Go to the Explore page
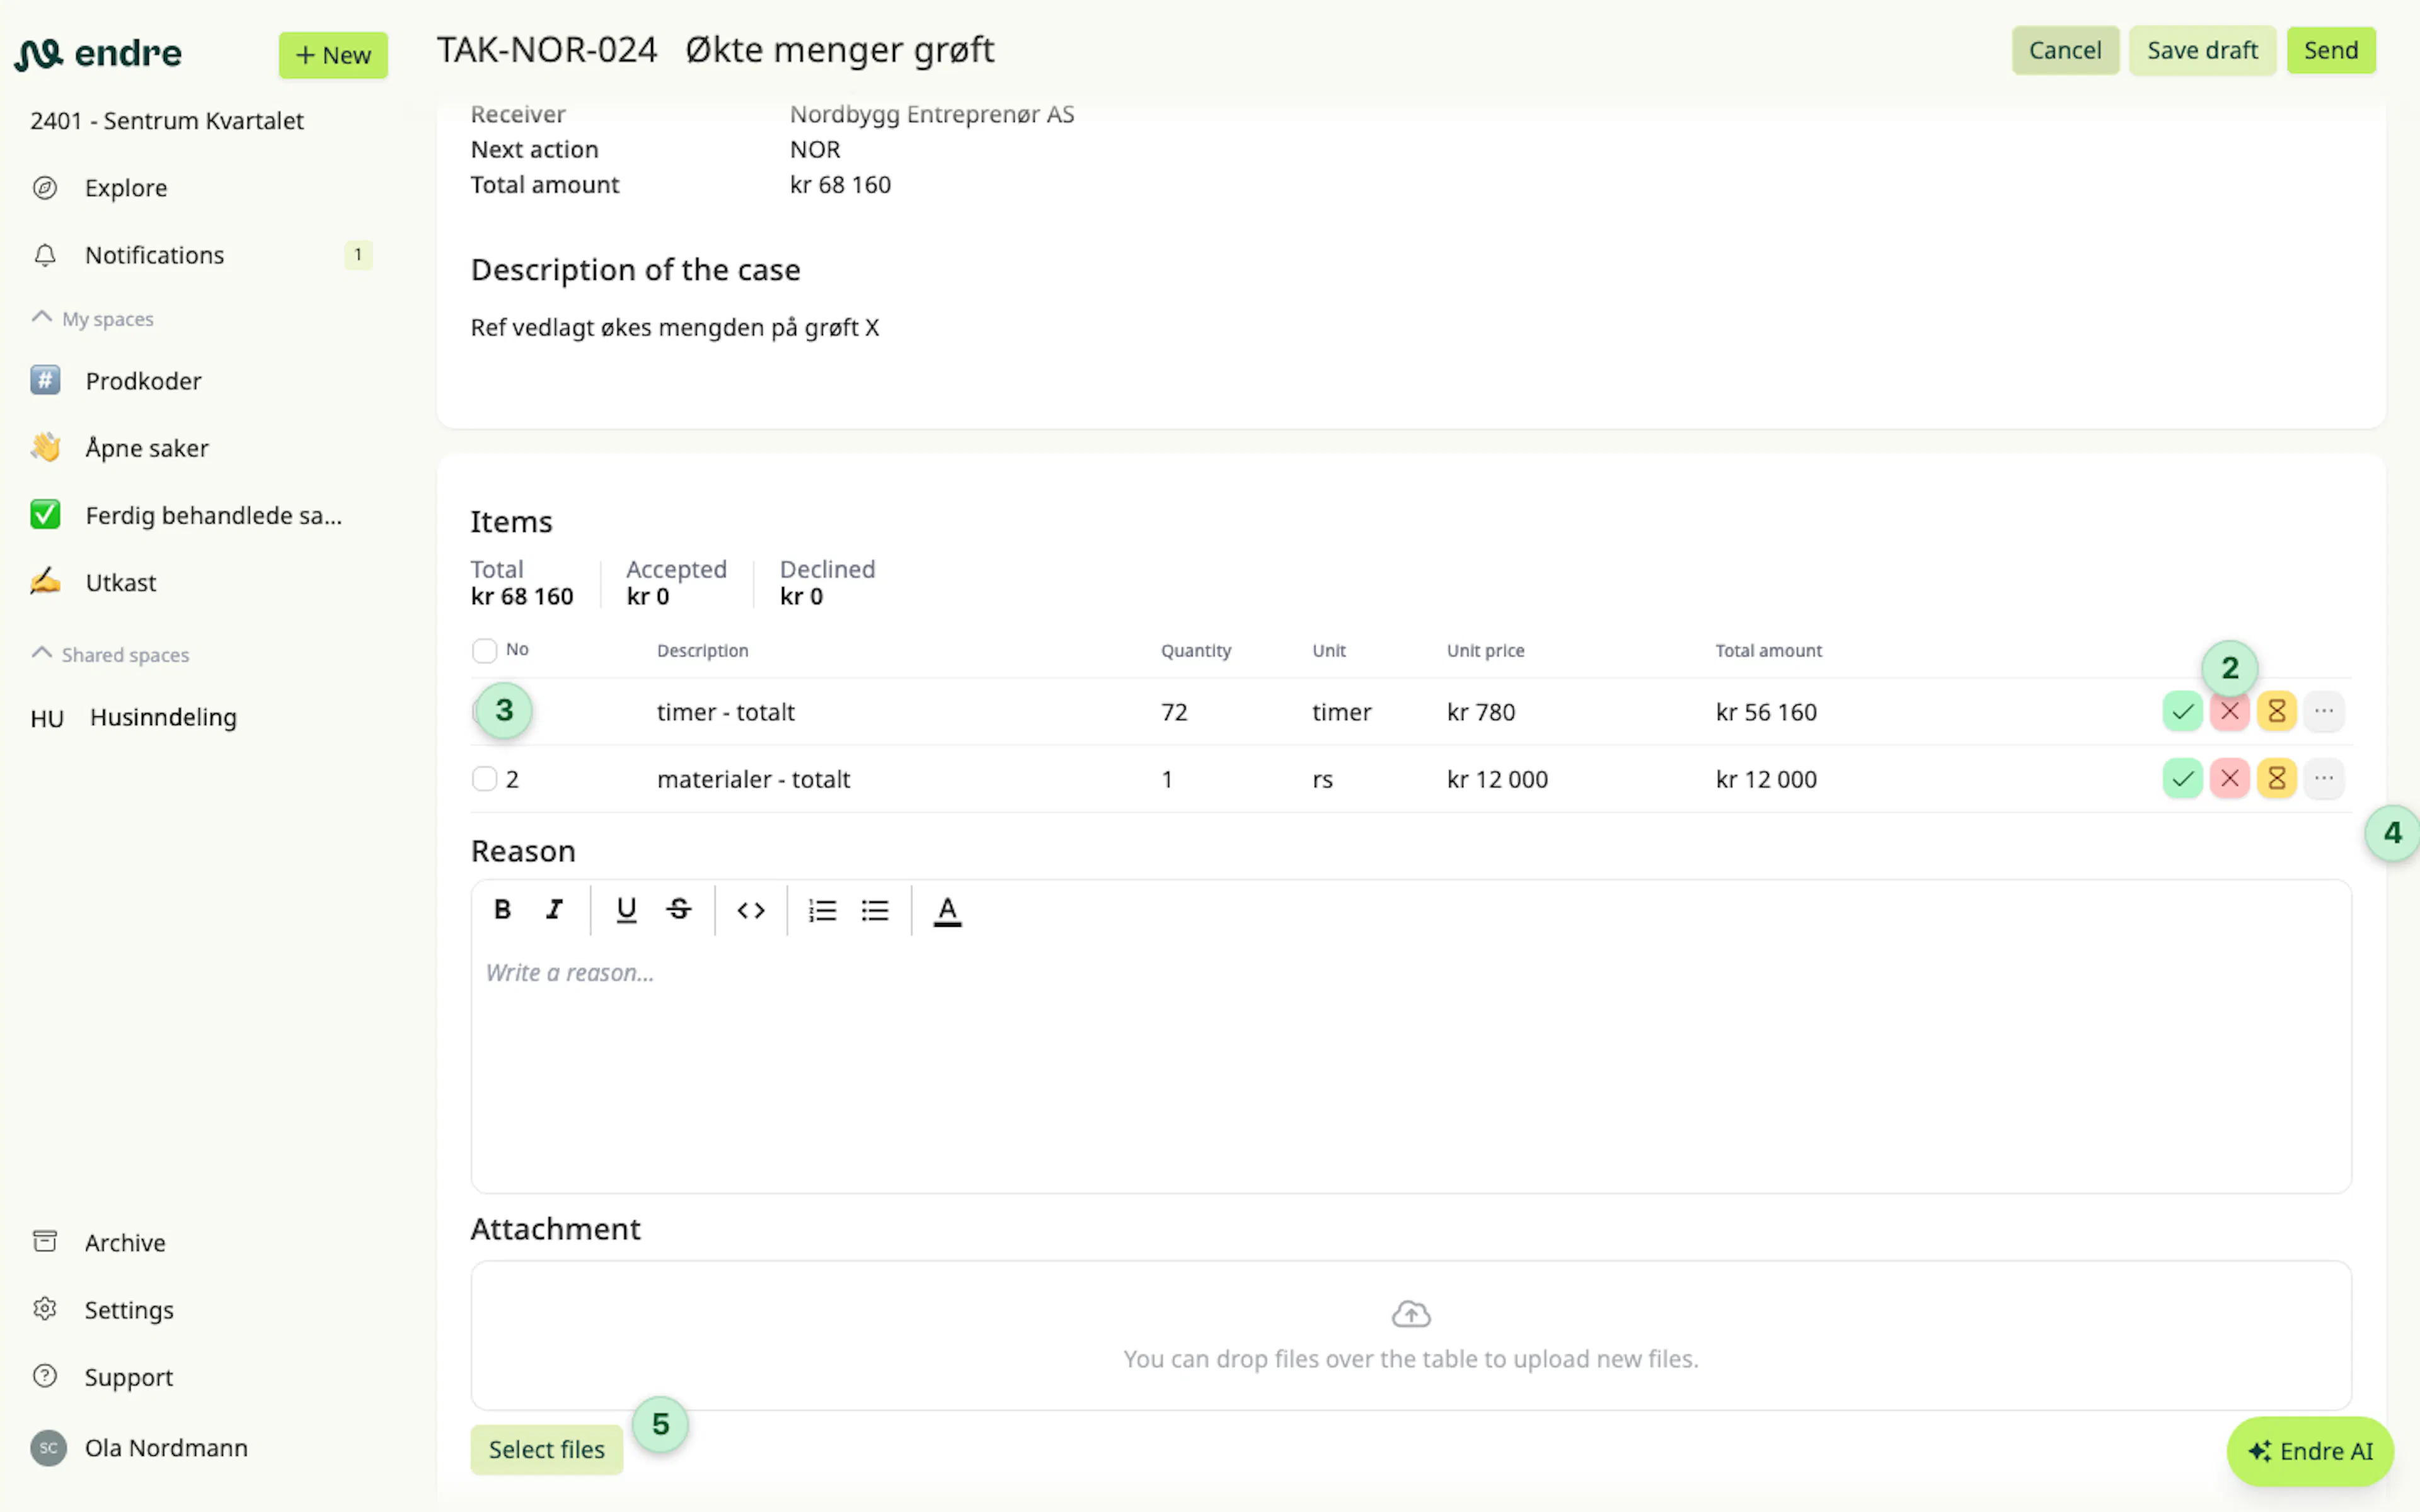 coord(126,188)
